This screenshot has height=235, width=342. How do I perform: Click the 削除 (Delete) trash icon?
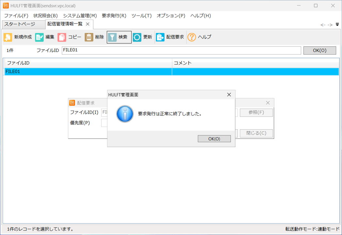(89, 37)
